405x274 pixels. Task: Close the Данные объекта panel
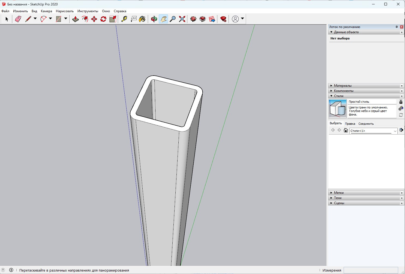point(402,32)
